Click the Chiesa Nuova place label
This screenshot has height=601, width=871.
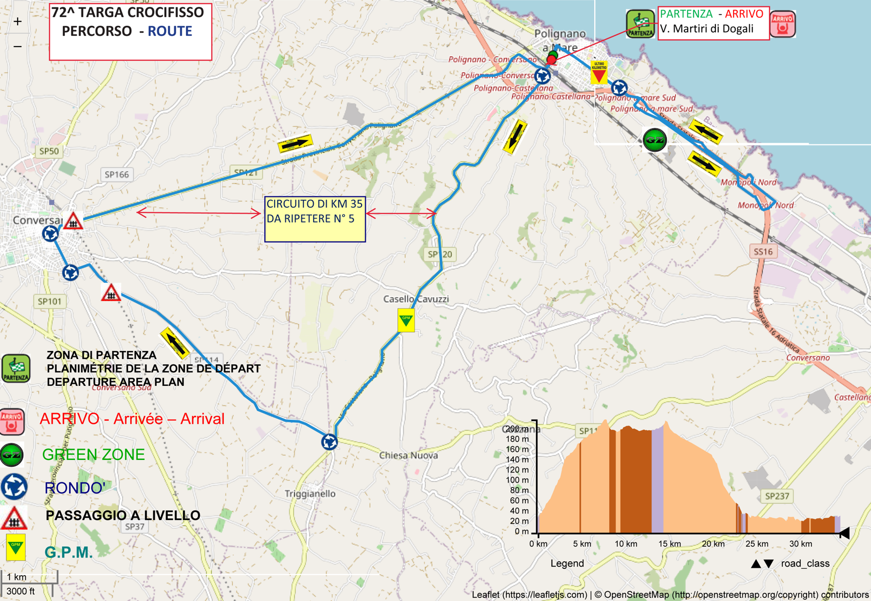click(408, 455)
